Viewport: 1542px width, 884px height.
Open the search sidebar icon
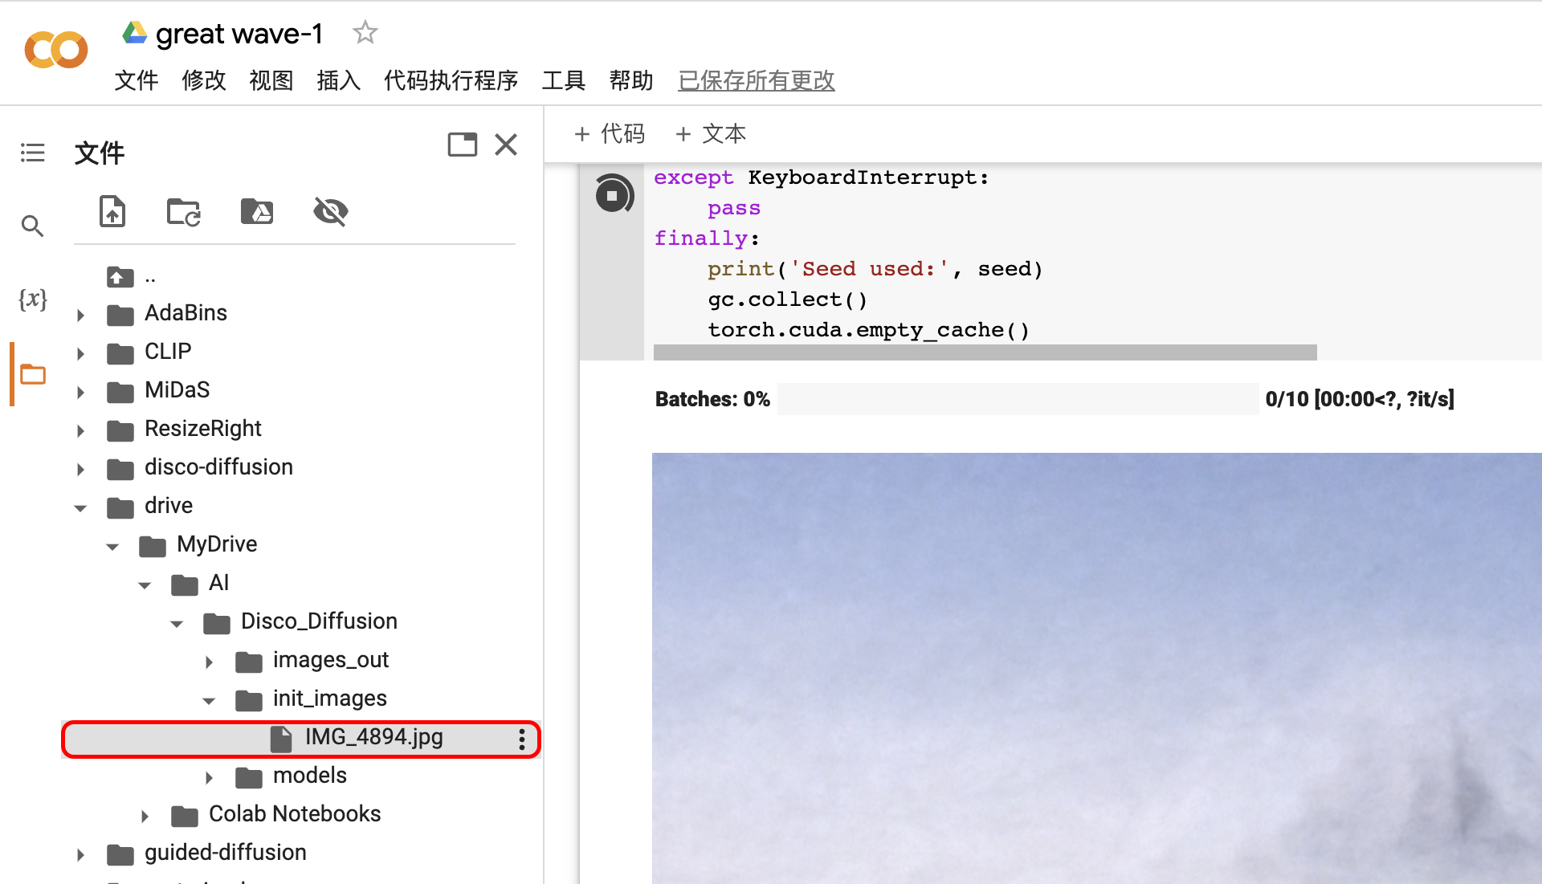32,226
